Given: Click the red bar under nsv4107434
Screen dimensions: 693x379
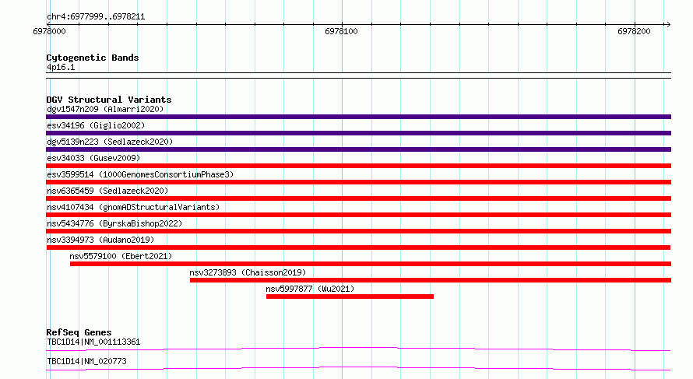Looking at the screenshot, I should point(358,215).
